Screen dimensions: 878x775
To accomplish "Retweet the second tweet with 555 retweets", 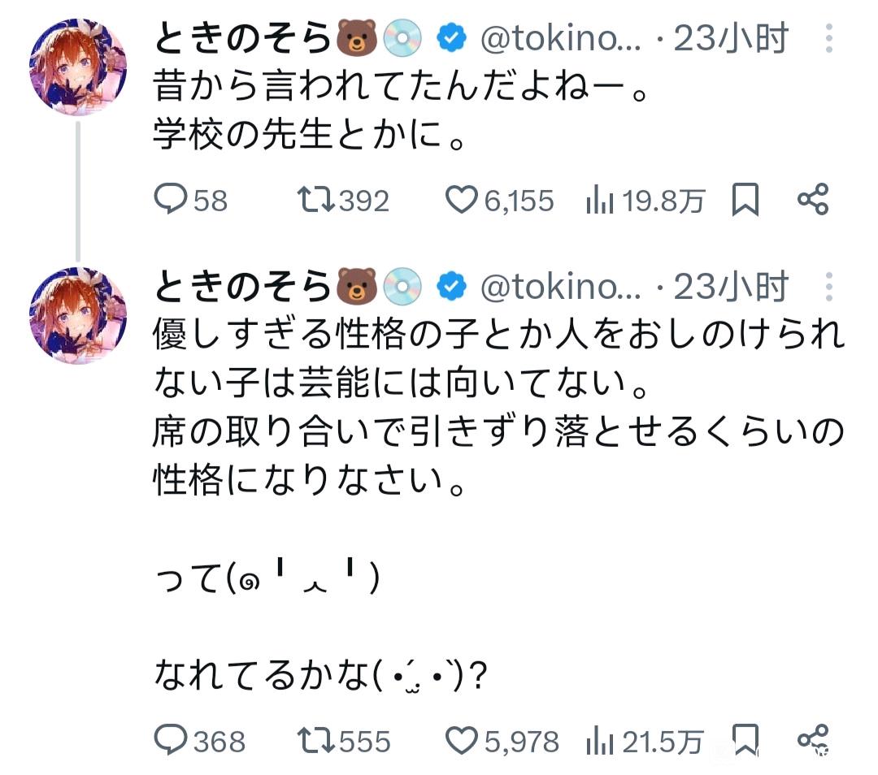I will pos(343,741).
